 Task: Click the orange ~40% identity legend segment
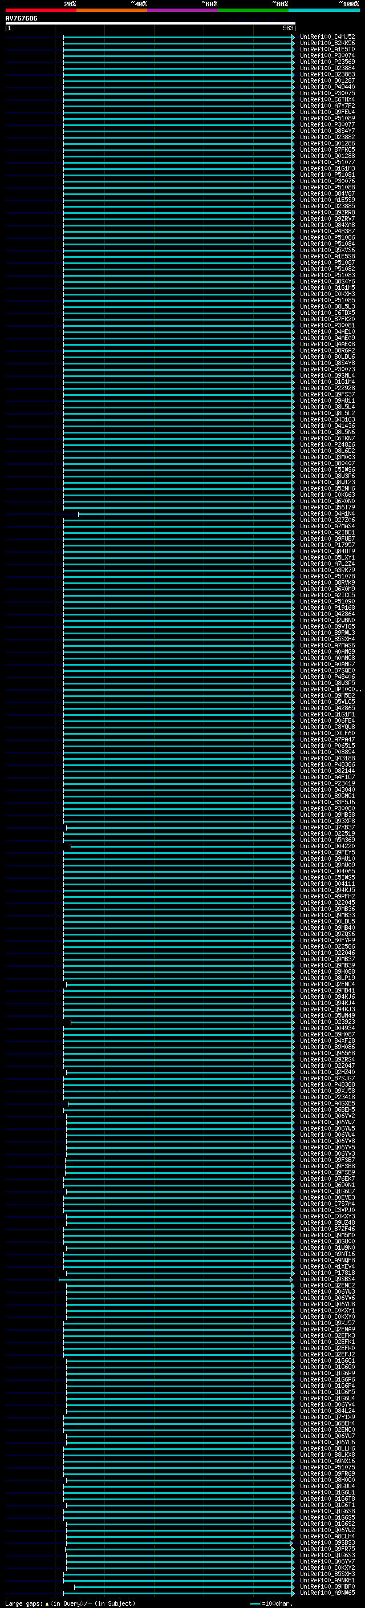pos(112,10)
